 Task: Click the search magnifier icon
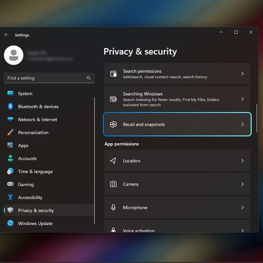[88, 78]
